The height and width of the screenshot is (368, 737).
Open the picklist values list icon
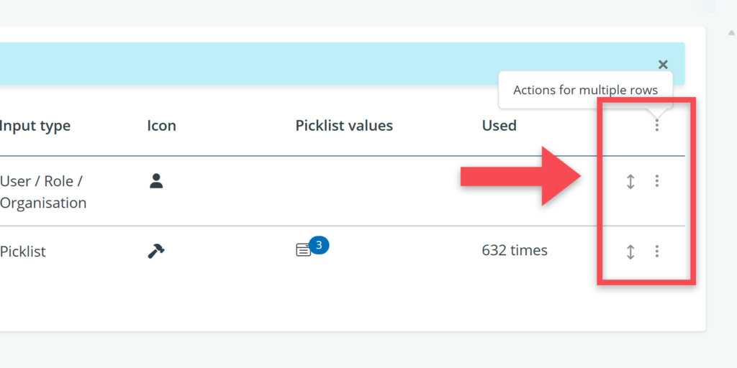tap(304, 251)
